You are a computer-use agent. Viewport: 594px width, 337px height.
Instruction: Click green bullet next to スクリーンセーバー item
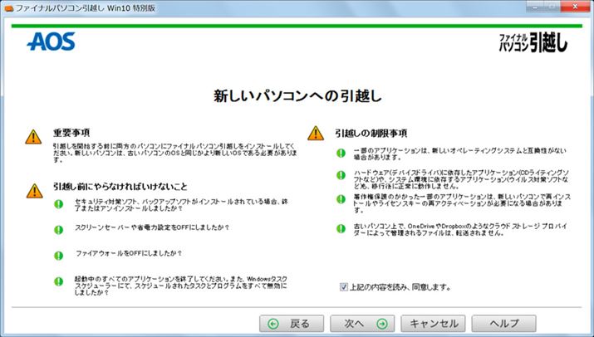pyautogui.click(x=58, y=230)
